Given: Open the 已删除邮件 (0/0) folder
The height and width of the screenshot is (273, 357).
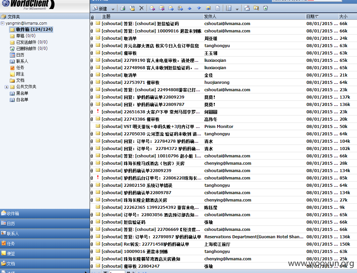Looking at the screenshot, I should pos(29,49).
